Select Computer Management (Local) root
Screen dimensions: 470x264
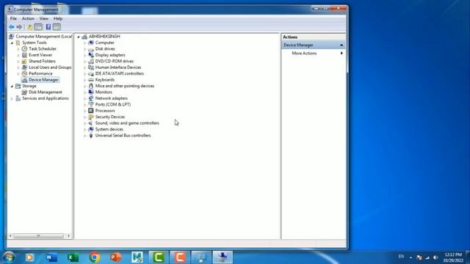pos(44,37)
